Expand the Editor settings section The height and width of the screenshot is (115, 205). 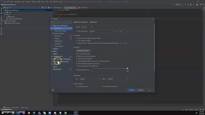[x=52, y=51]
